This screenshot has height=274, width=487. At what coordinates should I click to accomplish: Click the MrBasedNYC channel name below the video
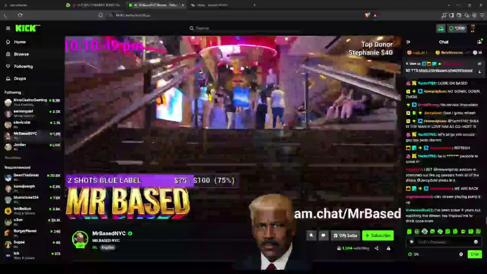[x=109, y=233]
